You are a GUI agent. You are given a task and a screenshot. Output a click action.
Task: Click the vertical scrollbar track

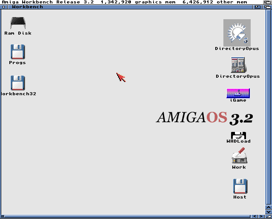[269, 107]
